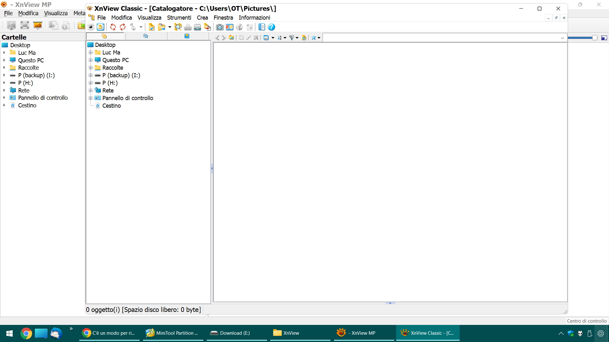Image resolution: width=609 pixels, height=342 pixels.
Task: Switch to MiniTool Partition in taskbar
Action: click(173, 333)
